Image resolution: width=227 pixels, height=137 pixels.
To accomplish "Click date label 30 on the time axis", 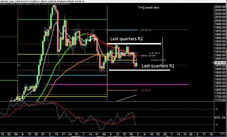I will point(165,134).
